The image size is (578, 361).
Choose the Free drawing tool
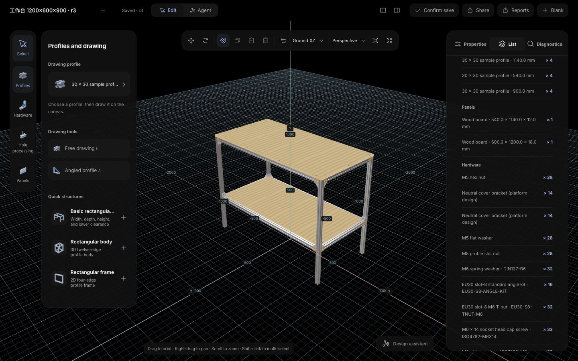(x=89, y=148)
